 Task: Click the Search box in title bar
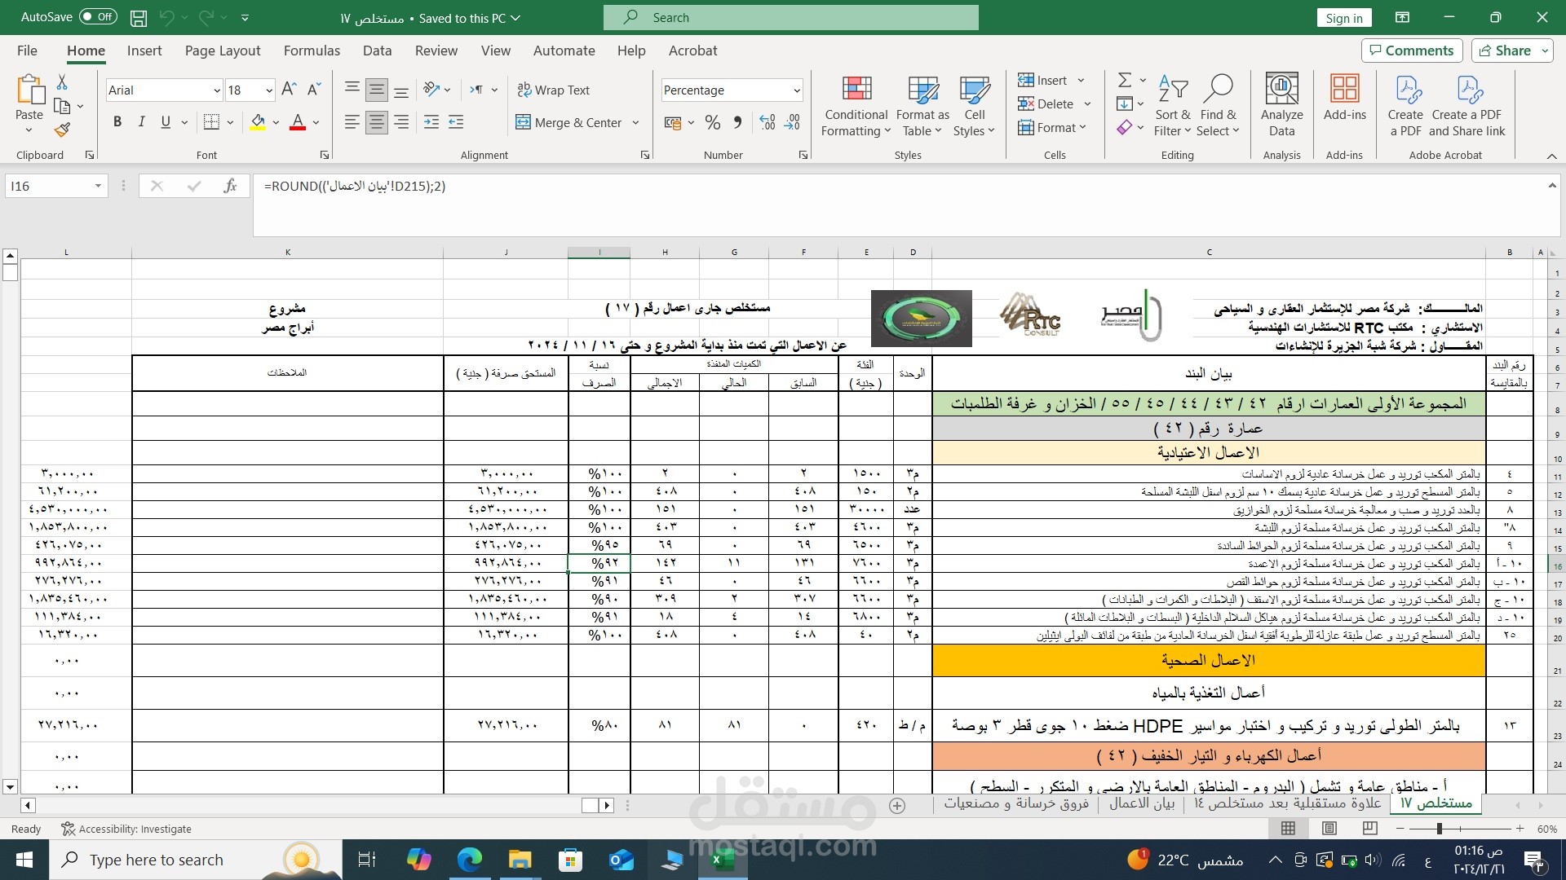(x=790, y=17)
